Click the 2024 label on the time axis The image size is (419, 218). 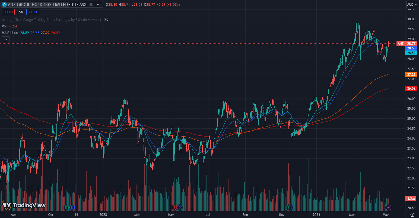click(316, 215)
